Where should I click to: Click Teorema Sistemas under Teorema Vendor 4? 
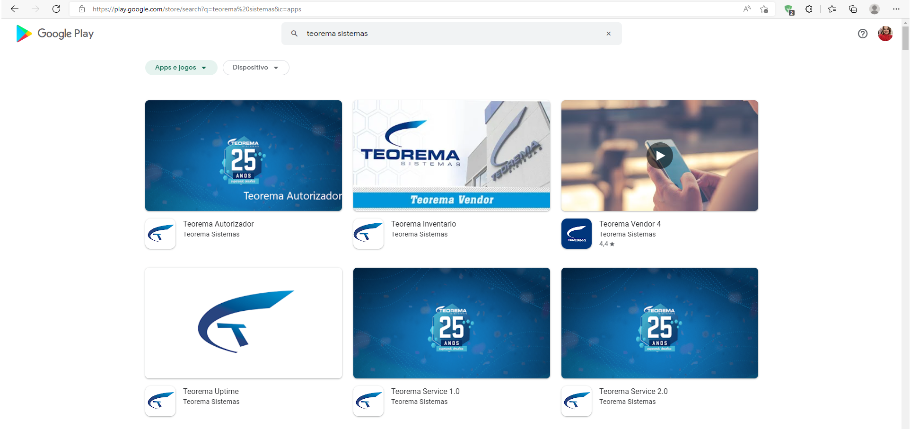[628, 235]
